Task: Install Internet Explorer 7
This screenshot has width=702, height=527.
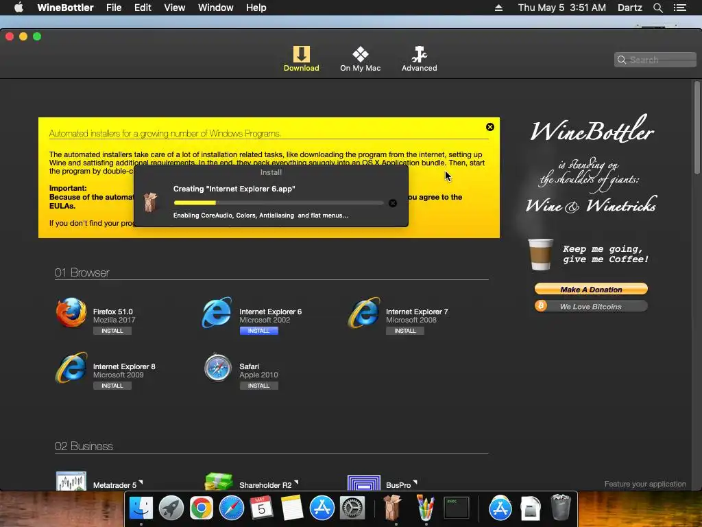Action: point(405,331)
